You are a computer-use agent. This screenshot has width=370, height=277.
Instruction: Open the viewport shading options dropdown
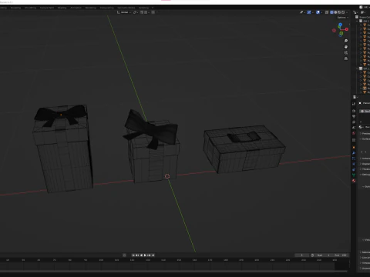(347, 12)
